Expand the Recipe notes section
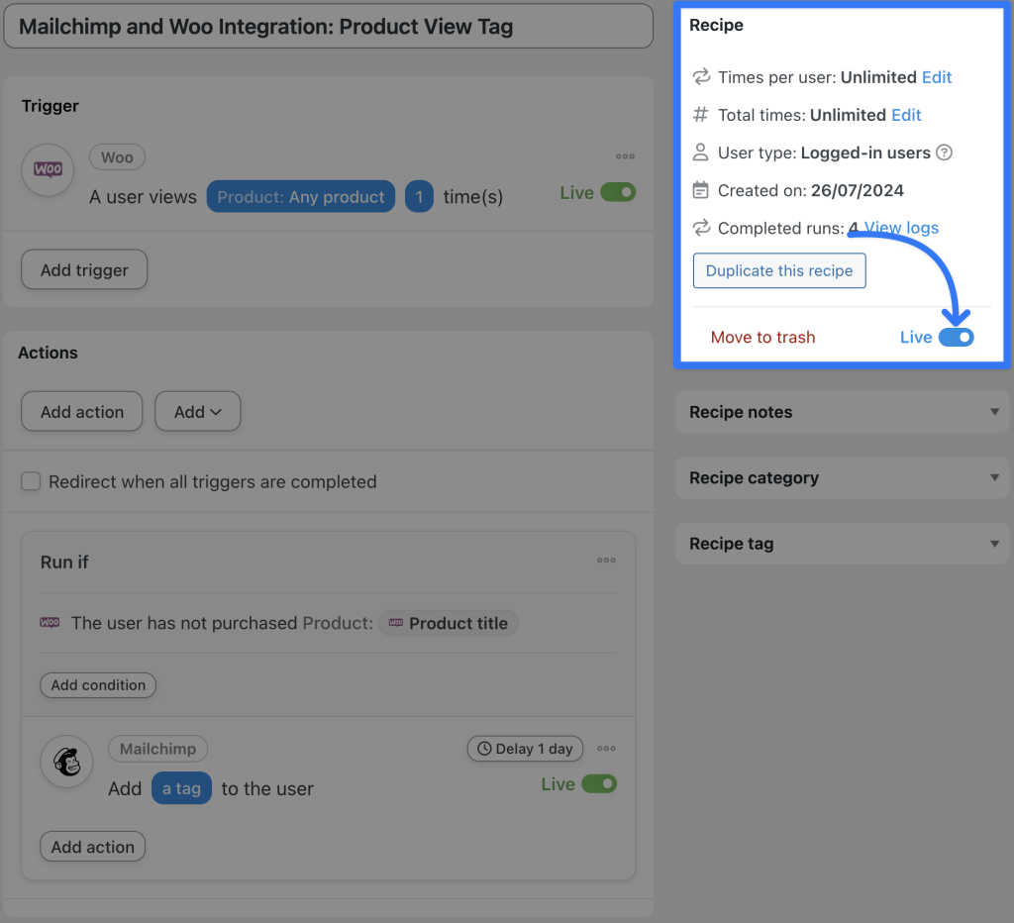Image resolution: width=1014 pixels, height=923 pixels. click(x=994, y=412)
